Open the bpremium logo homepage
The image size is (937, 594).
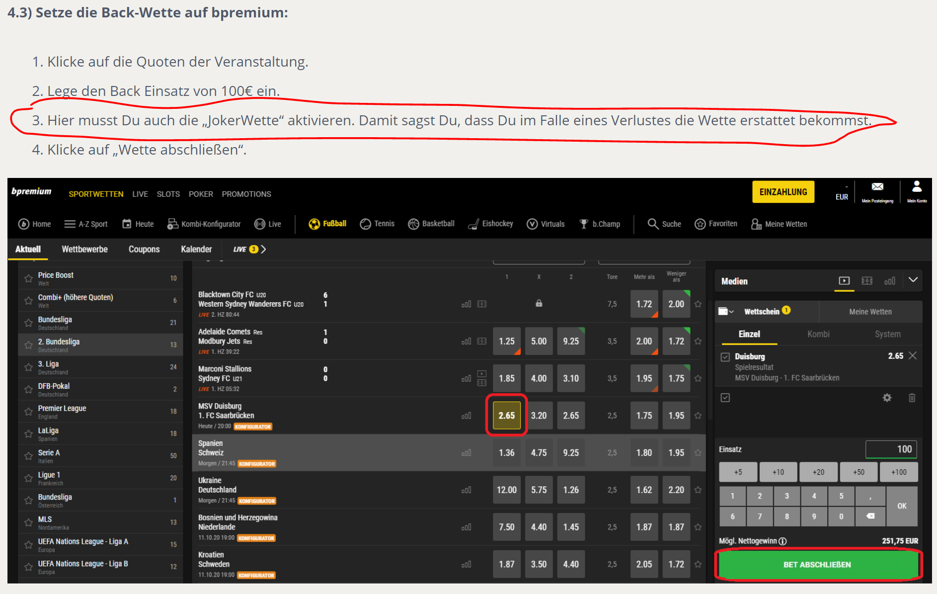(x=31, y=191)
